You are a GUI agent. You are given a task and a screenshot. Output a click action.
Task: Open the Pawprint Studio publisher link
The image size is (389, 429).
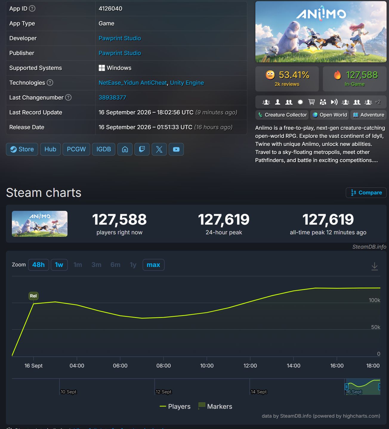pyautogui.click(x=120, y=53)
